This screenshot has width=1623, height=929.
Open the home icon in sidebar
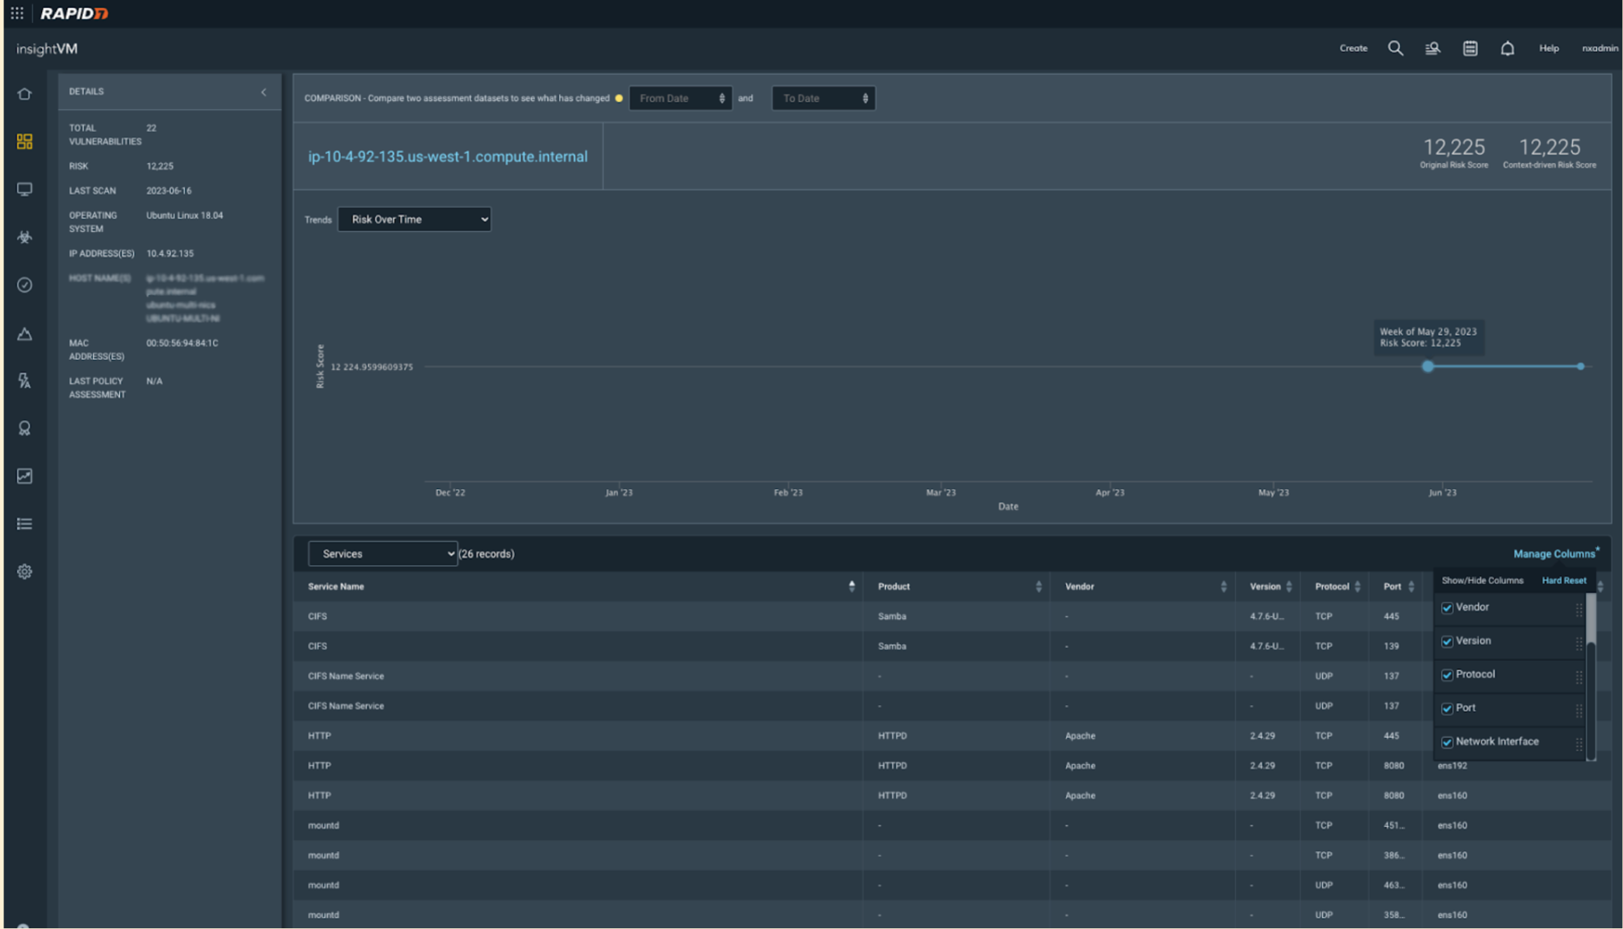click(x=25, y=94)
